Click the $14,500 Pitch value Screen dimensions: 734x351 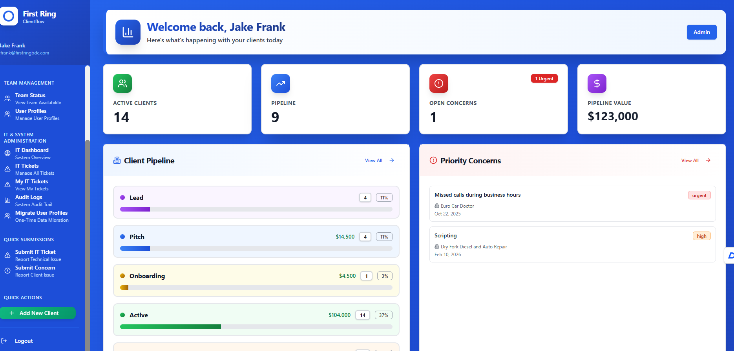(x=345, y=237)
